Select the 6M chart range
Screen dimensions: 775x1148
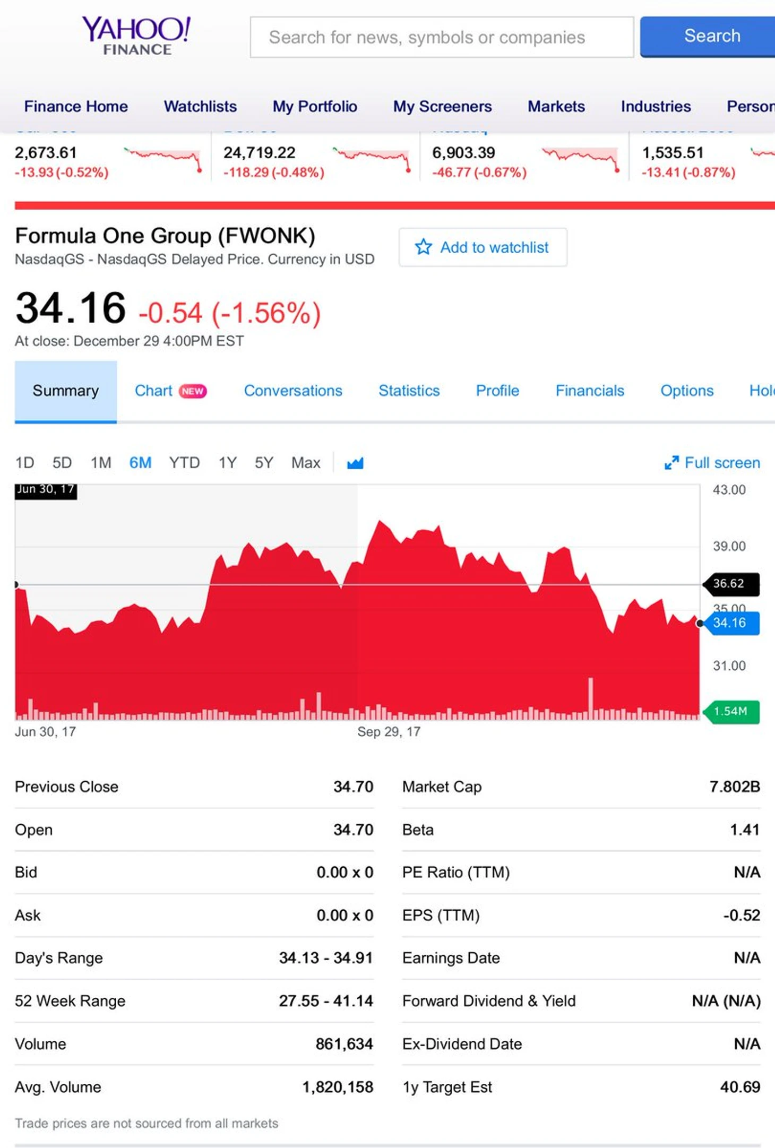(140, 463)
